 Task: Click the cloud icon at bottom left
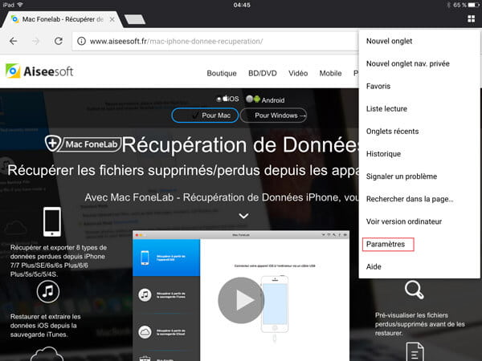pos(47,354)
